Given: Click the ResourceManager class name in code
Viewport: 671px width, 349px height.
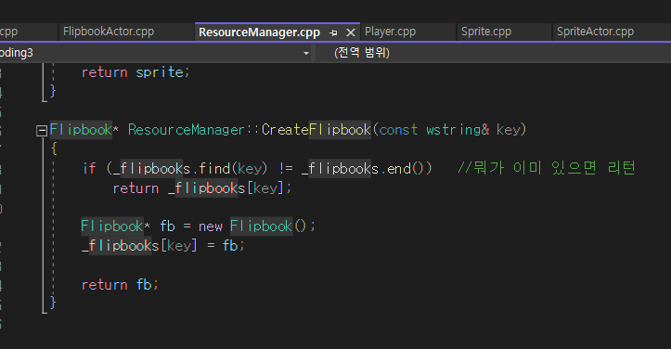Looking at the screenshot, I should coord(187,129).
